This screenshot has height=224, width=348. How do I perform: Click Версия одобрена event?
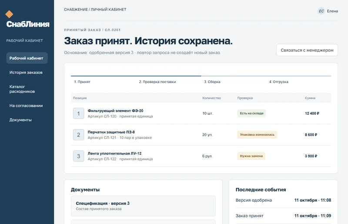pos(254,200)
